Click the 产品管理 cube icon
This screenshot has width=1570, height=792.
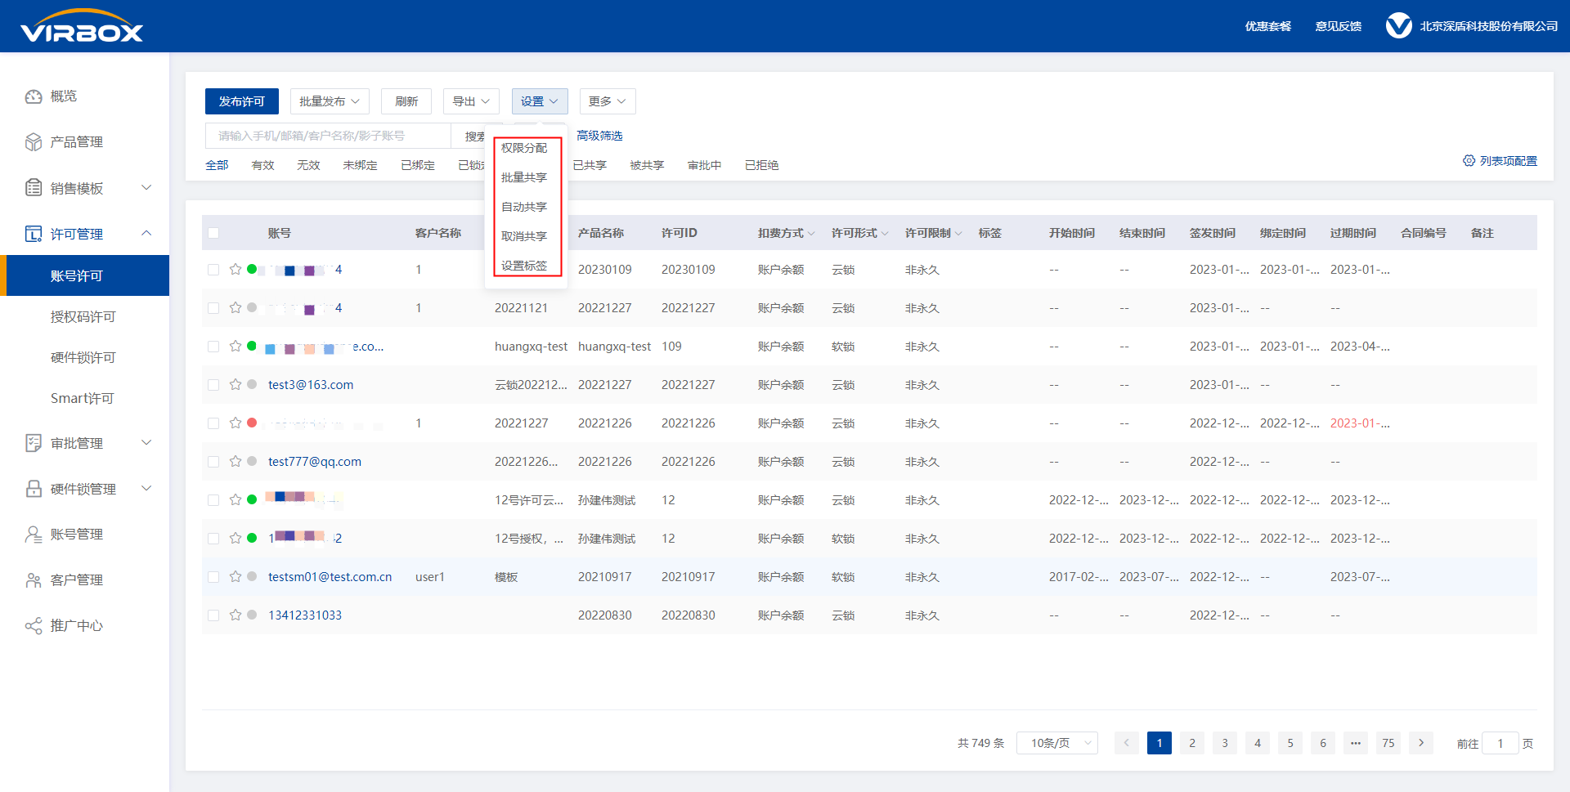pyautogui.click(x=34, y=142)
